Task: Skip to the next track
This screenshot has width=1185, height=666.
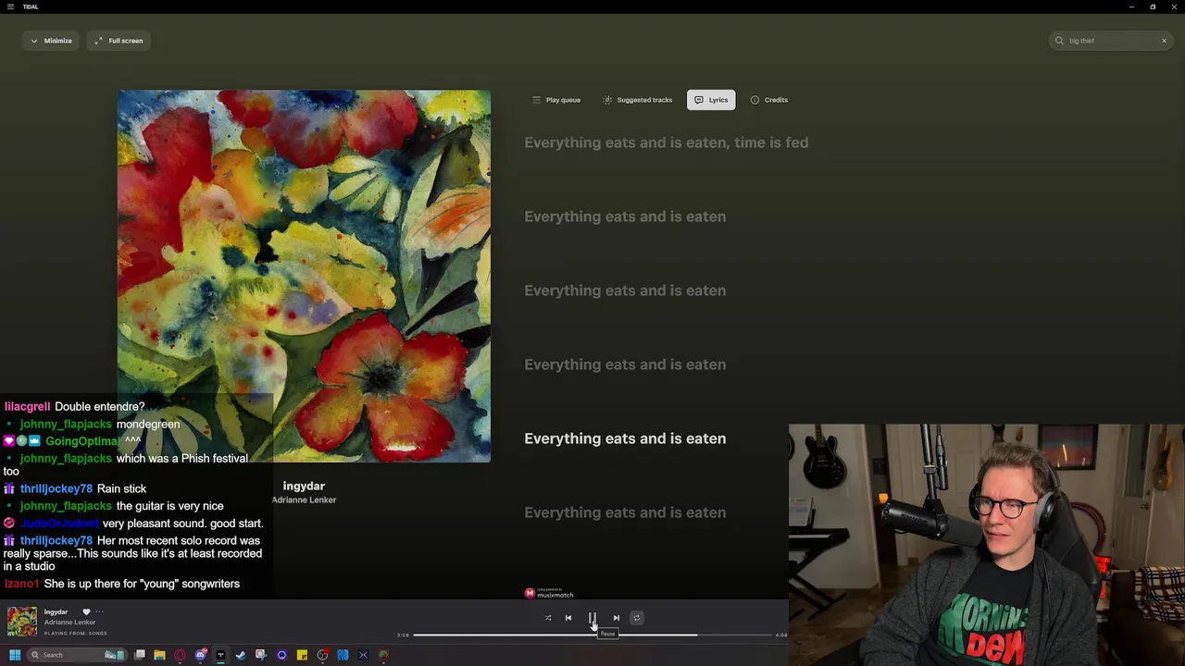Action: click(616, 618)
